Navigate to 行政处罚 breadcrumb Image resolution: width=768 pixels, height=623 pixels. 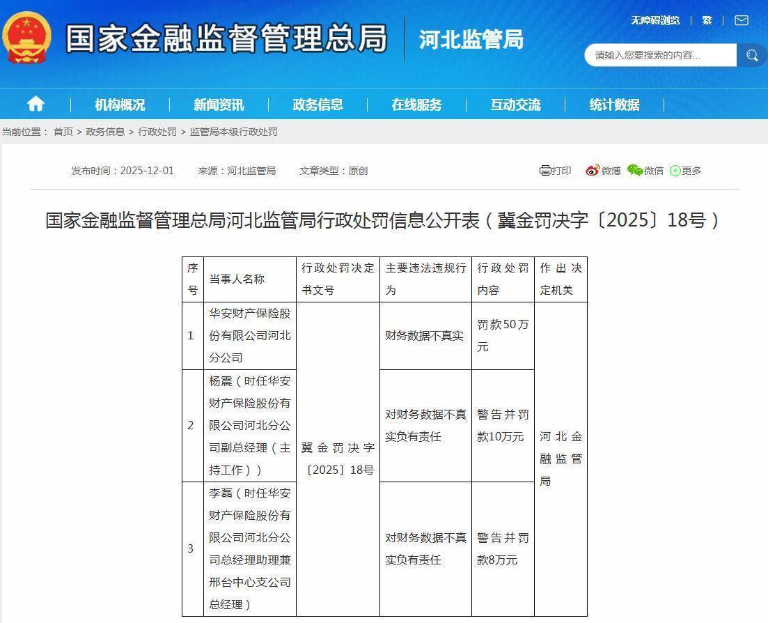coord(157,132)
